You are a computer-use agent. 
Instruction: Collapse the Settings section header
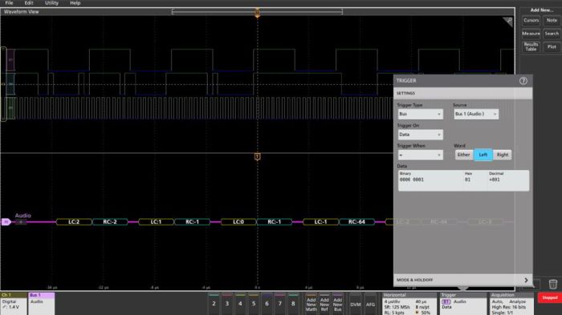point(462,93)
